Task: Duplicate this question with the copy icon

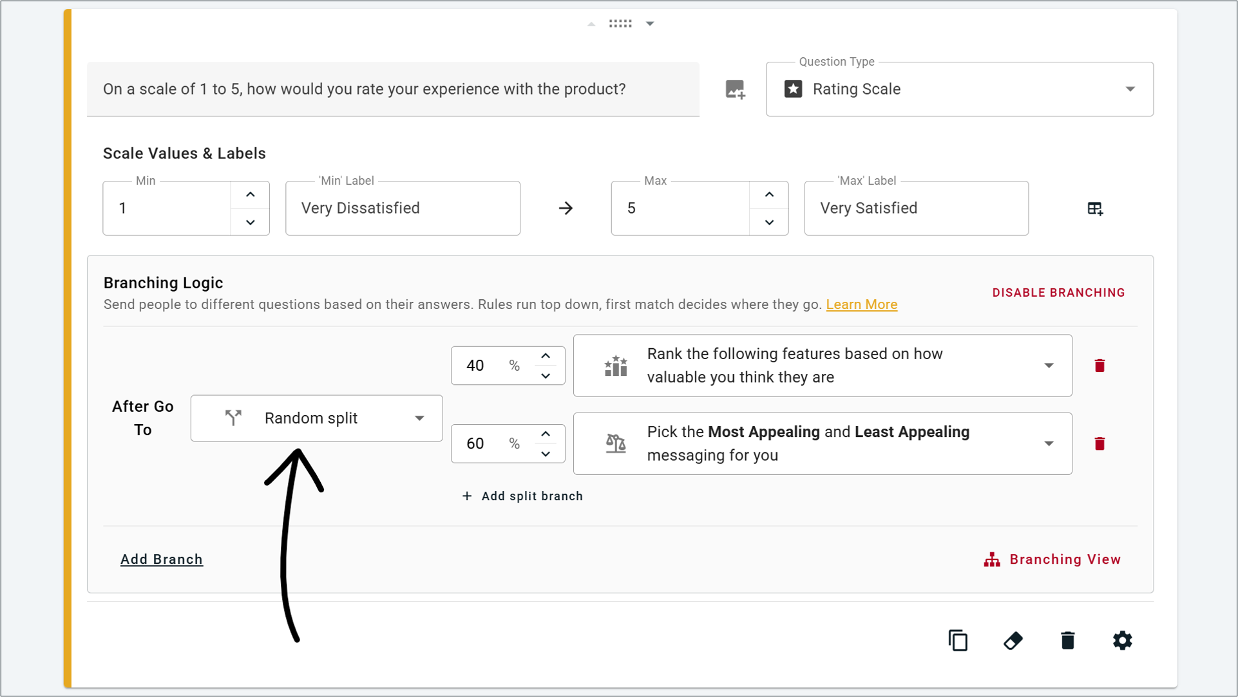Action: point(958,640)
